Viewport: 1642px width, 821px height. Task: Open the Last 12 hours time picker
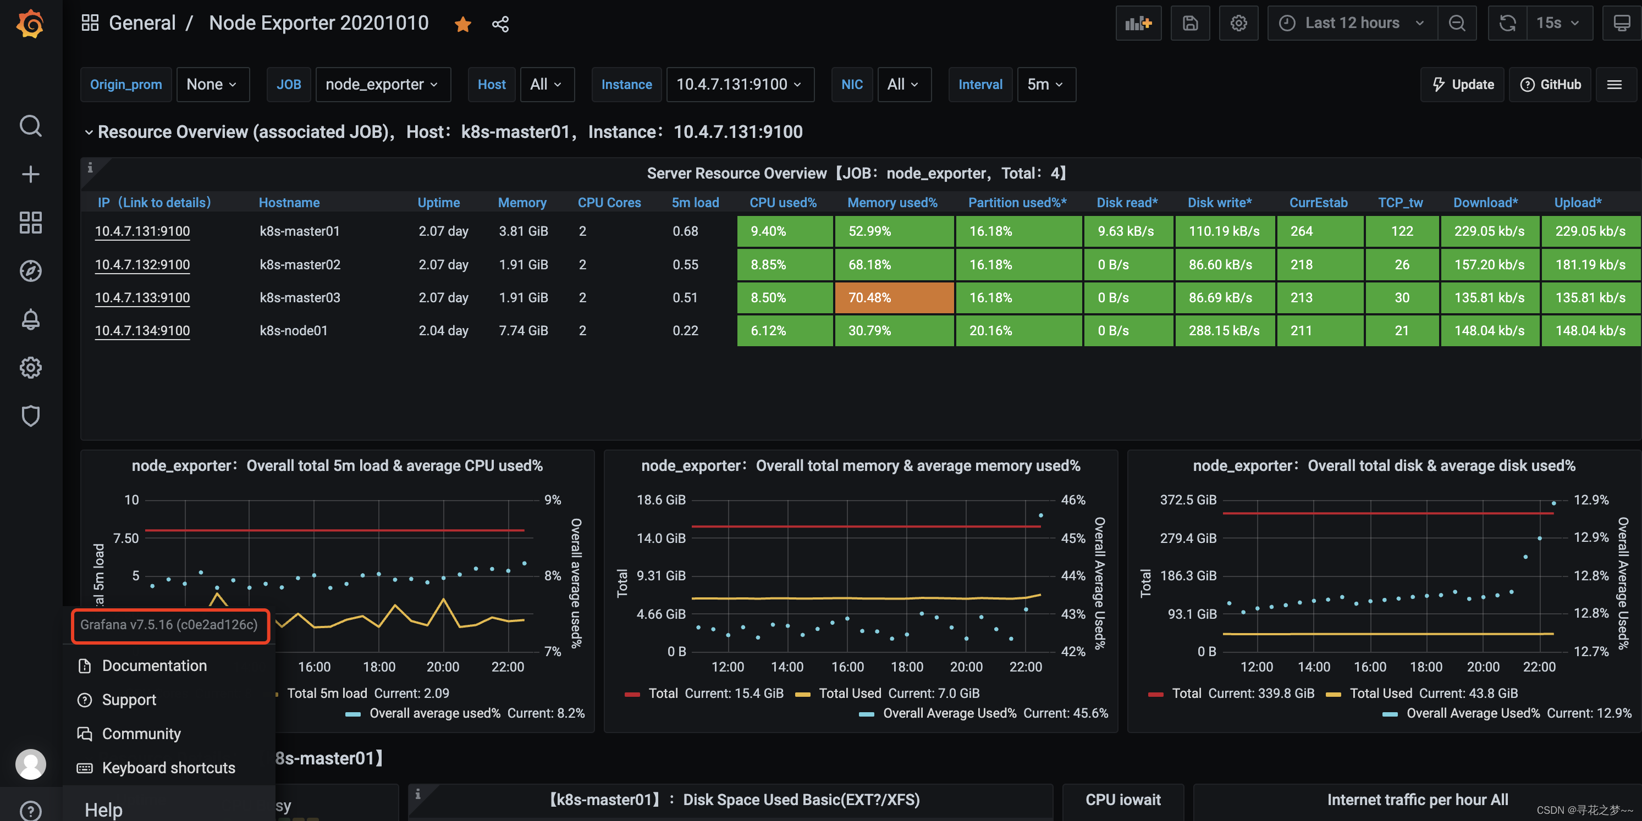1352,24
